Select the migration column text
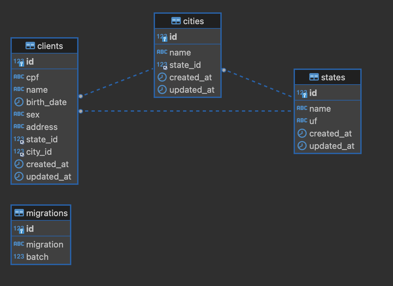This screenshot has height=286, width=393. point(45,245)
